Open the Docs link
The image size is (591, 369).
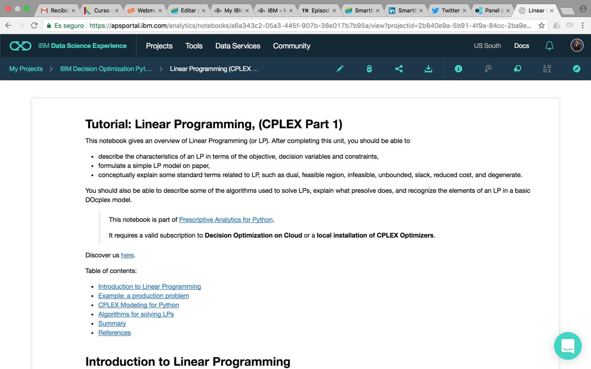tap(522, 46)
